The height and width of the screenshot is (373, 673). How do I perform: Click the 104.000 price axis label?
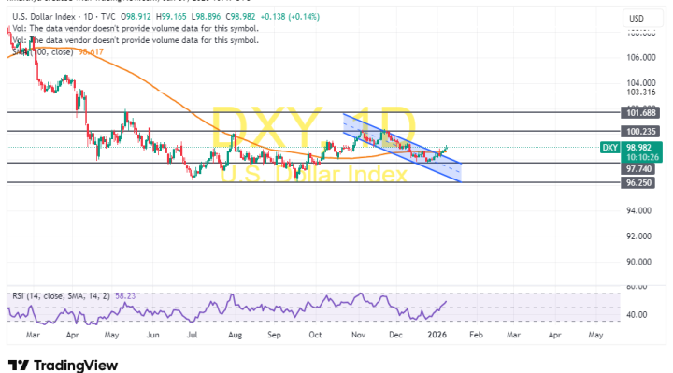tap(641, 83)
